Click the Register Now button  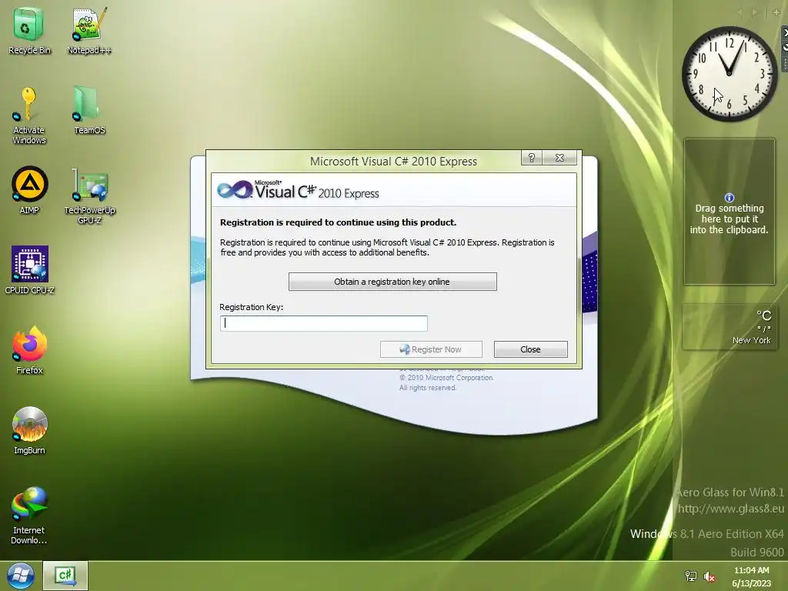coord(431,349)
